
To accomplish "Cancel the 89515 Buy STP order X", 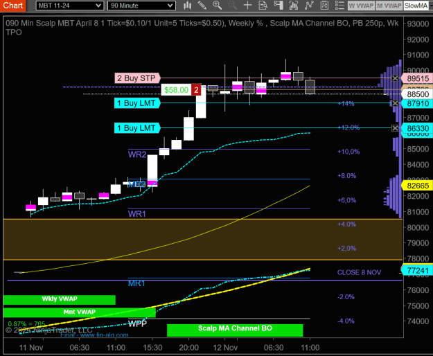I will point(395,78).
